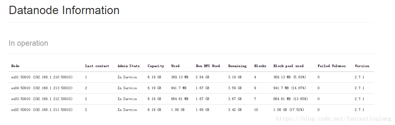Screen dimensions: 395x125
Task: Select the es02:50010 node entry
Action: pos(42,110)
